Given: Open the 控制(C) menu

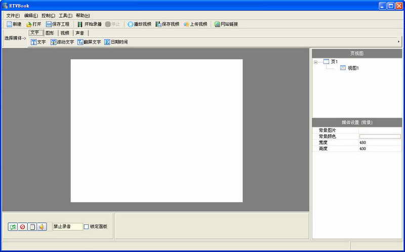Looking at the screenshot, I should (48, 16).
